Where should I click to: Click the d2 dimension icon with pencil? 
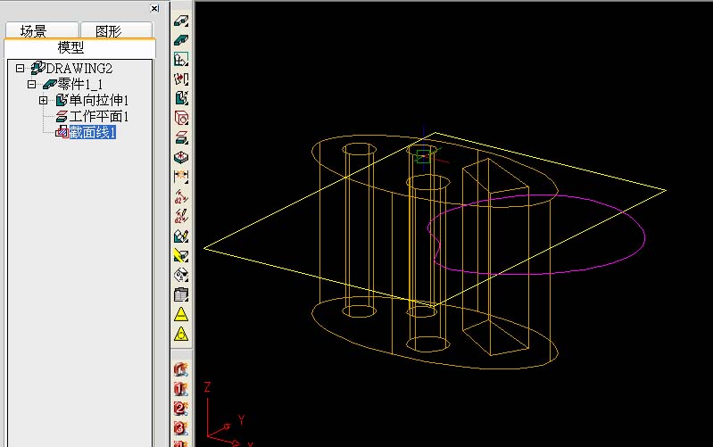(181, 216)
